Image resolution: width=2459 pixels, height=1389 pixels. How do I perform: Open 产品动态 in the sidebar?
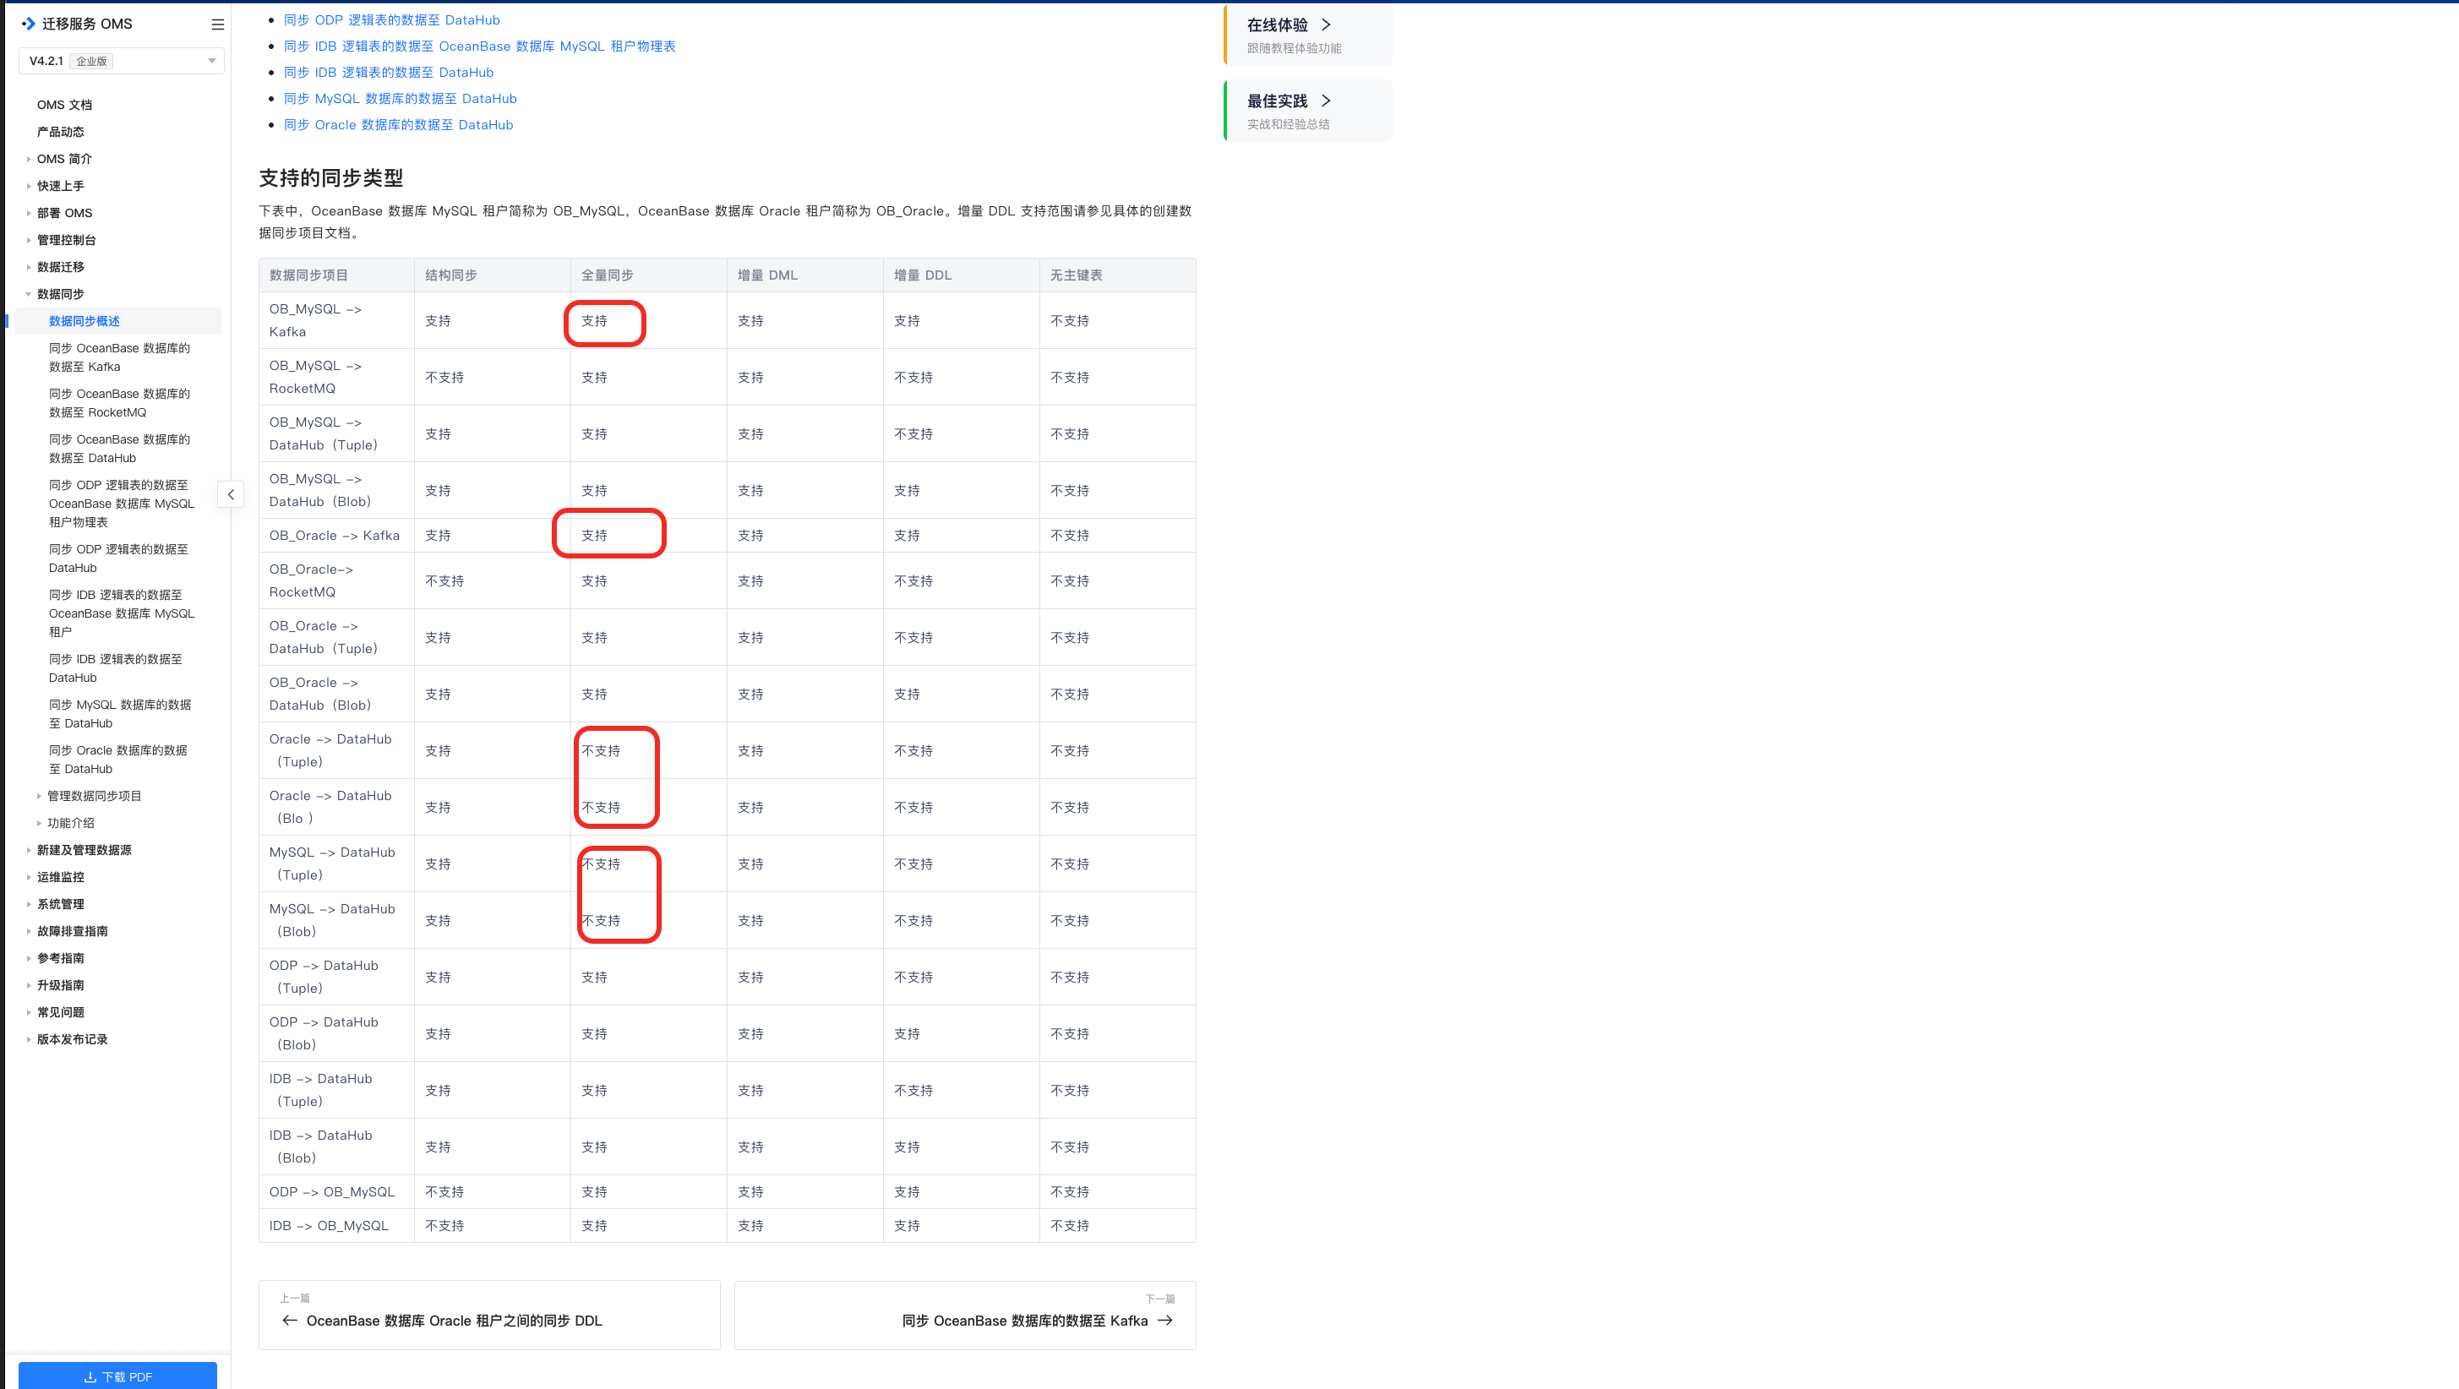(60, 132)
